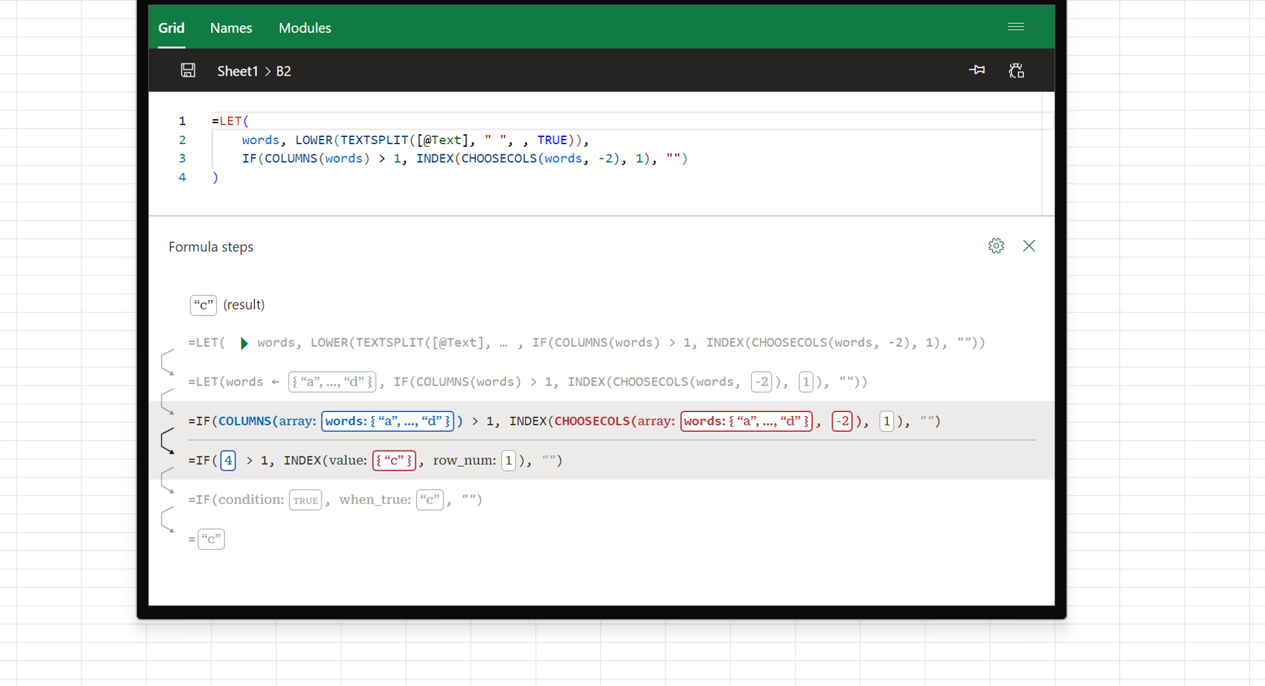Screen dimensions: 1265x686
Task: Switch to the Names tab
Action: coord(231,28)
